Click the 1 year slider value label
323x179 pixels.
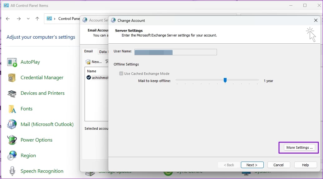(268, 81)
